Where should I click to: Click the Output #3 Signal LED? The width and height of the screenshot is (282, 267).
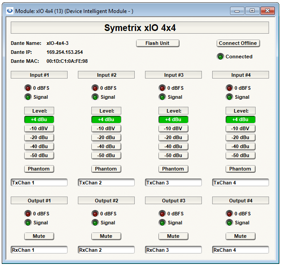click(162, 223)
